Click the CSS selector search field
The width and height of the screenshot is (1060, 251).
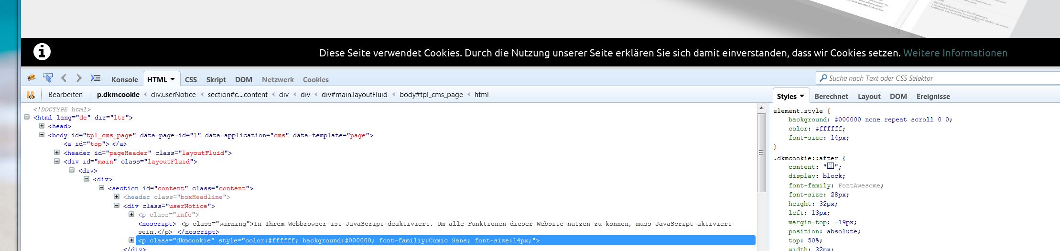[937, 78]
